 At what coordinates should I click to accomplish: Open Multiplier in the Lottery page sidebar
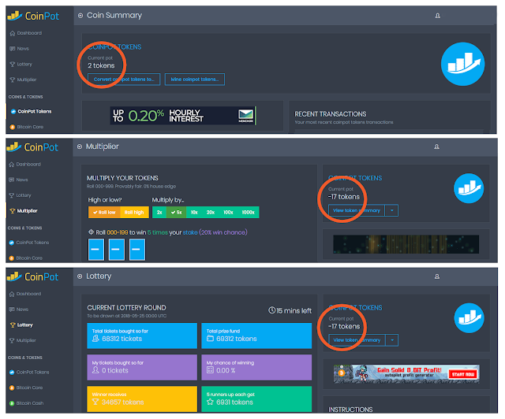tap(23, 340)
